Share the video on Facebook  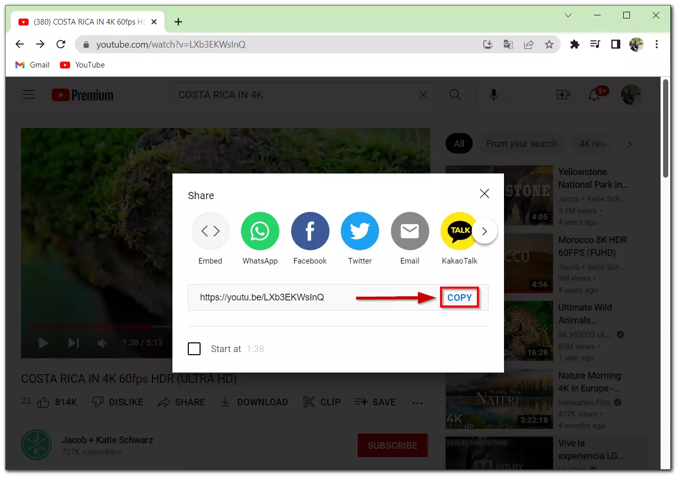tap(310, 231)
